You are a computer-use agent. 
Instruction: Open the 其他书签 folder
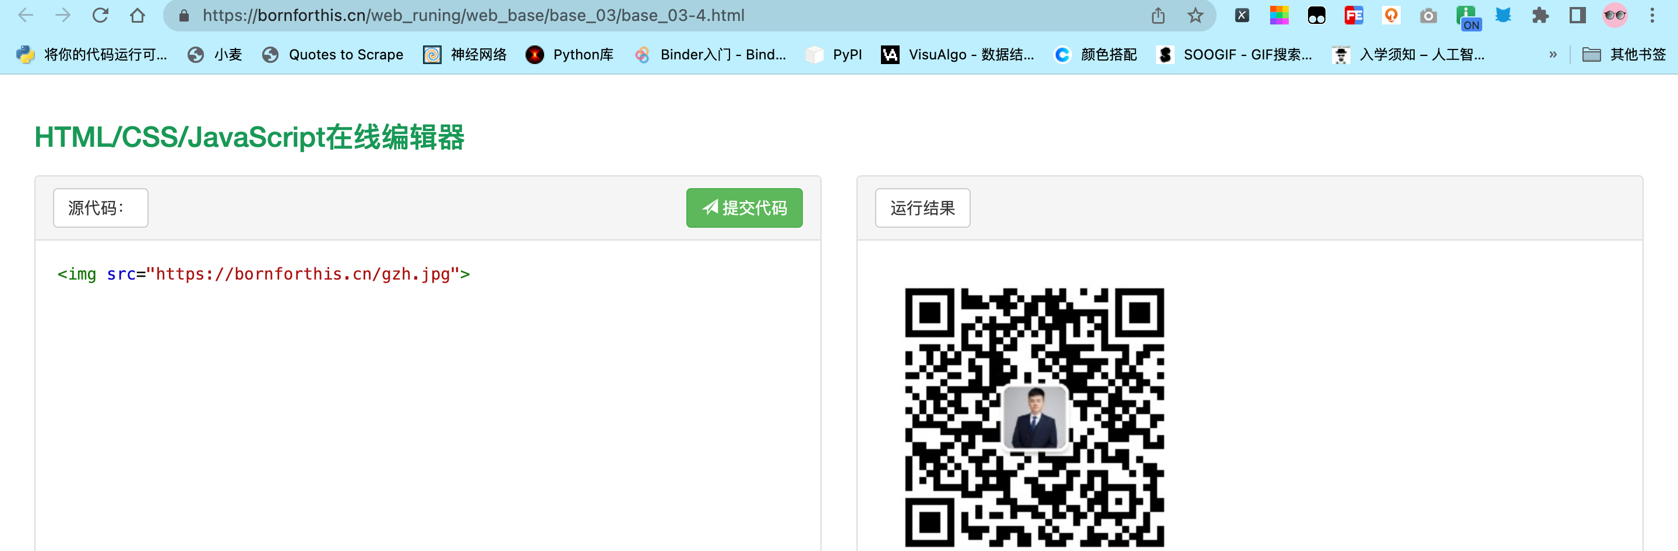(x=1623, y=55)
